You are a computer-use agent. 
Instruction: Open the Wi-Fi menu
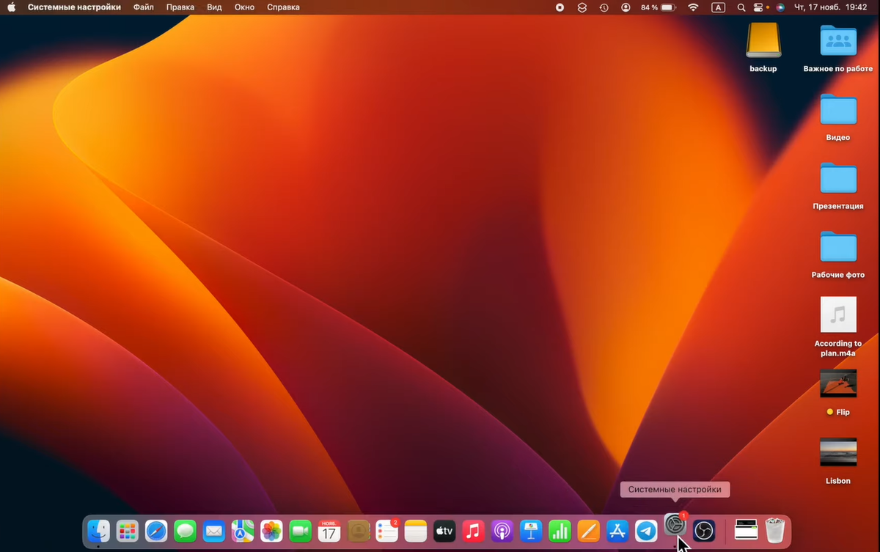pyautogui.click(x=694, y=7)
